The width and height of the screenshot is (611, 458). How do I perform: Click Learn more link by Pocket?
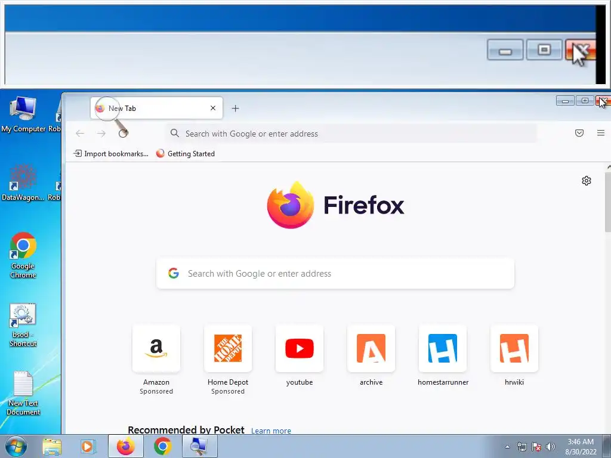pos(271,431)
